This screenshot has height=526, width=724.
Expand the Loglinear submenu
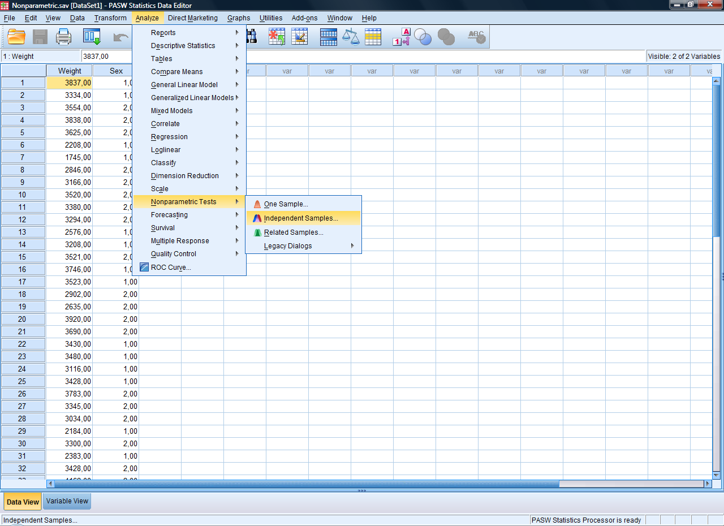[x=189, y=150]
